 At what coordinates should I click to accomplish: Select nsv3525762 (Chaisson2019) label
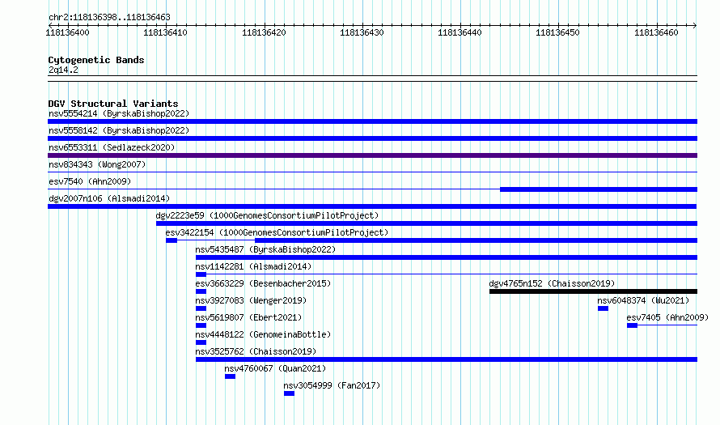coord(256,351)
